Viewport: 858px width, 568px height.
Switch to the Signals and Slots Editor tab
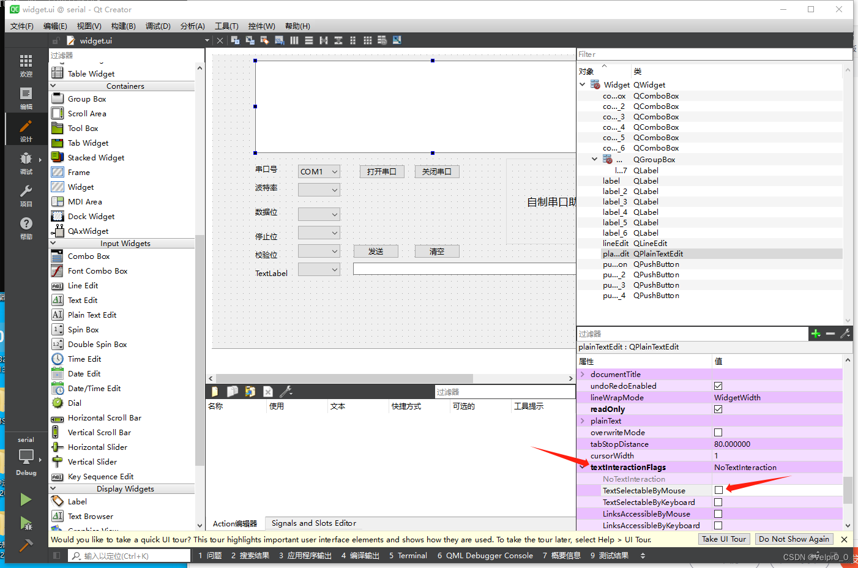(313, 523)
